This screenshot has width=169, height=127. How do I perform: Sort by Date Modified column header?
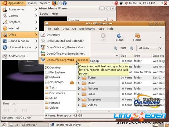point(158,56)
